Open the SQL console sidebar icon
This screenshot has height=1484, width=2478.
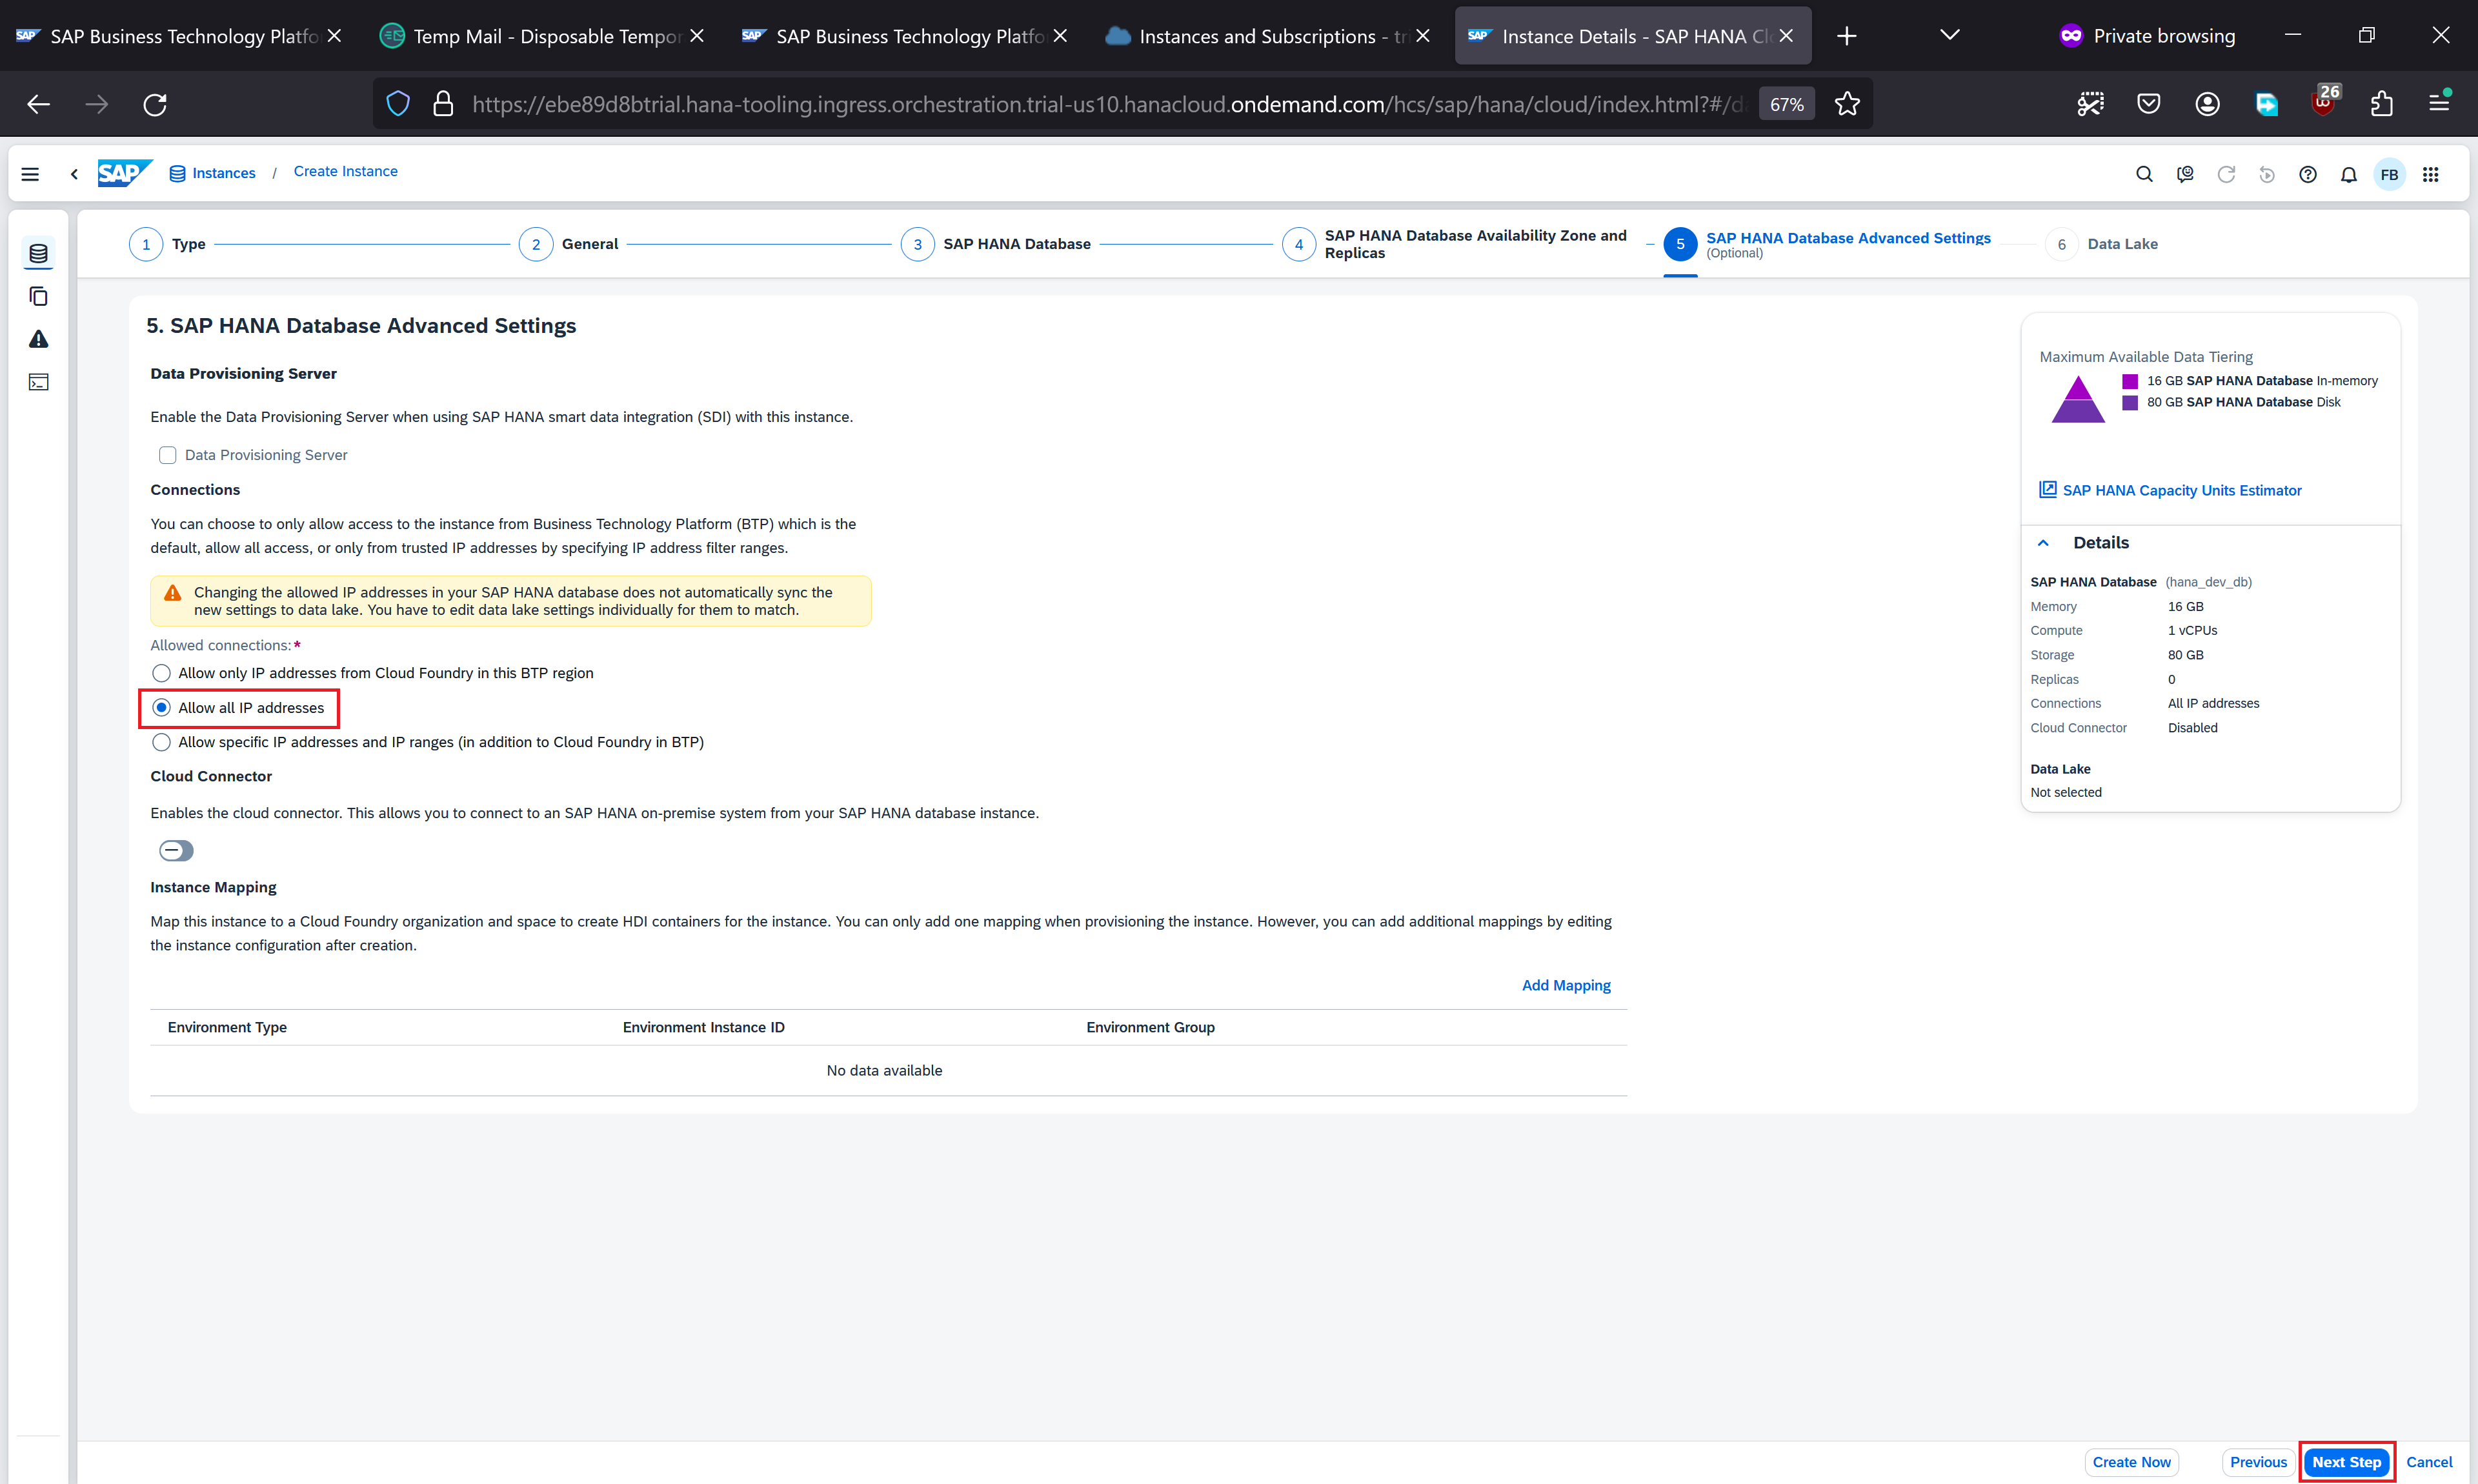click(x=38, y=382)
